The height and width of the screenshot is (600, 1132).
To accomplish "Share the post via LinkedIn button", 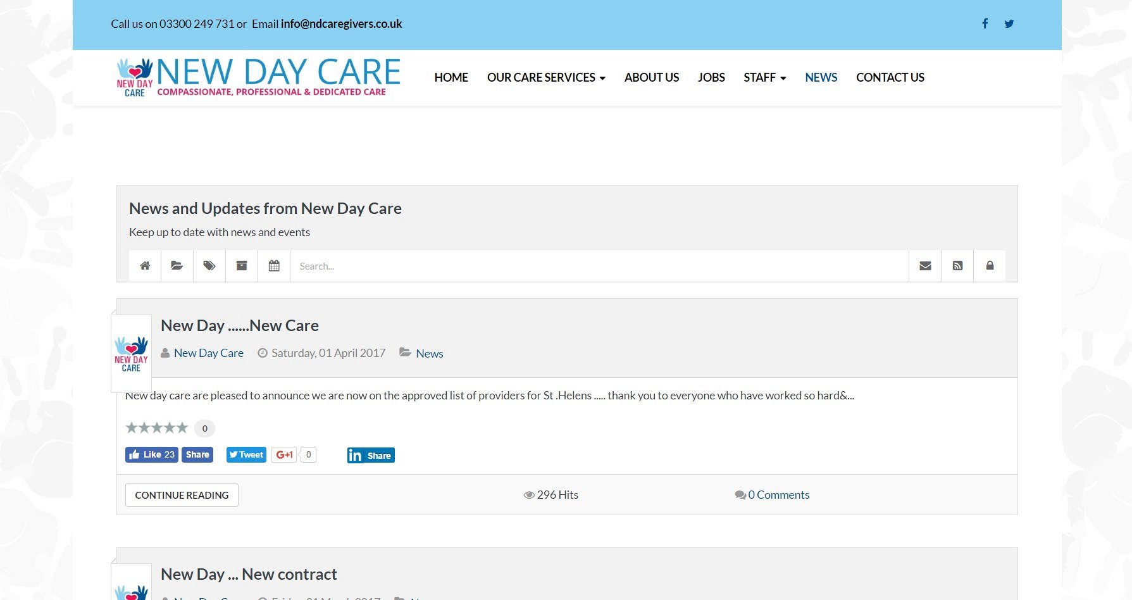I will (x=371, y=455).
